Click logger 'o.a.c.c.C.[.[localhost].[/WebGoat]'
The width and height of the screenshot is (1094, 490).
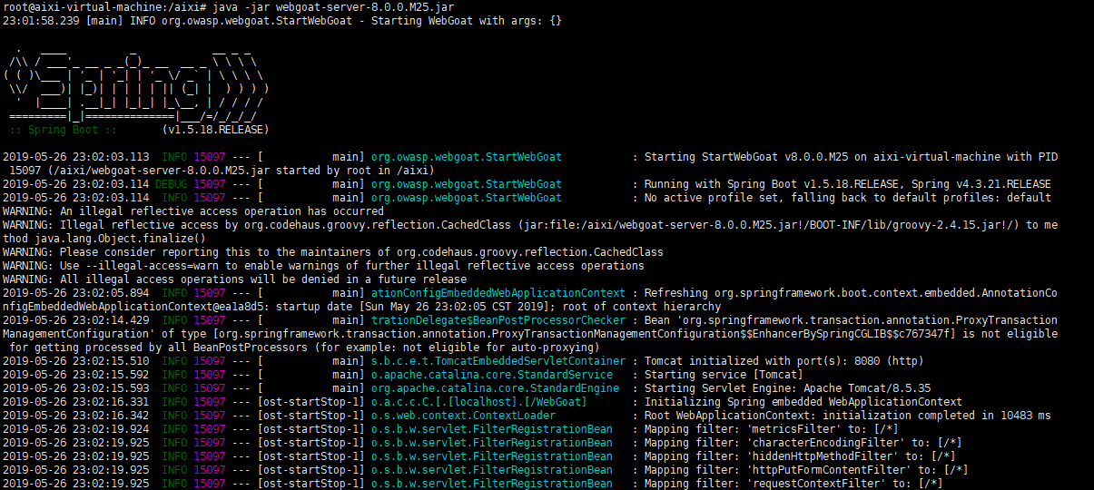point(478,402)
